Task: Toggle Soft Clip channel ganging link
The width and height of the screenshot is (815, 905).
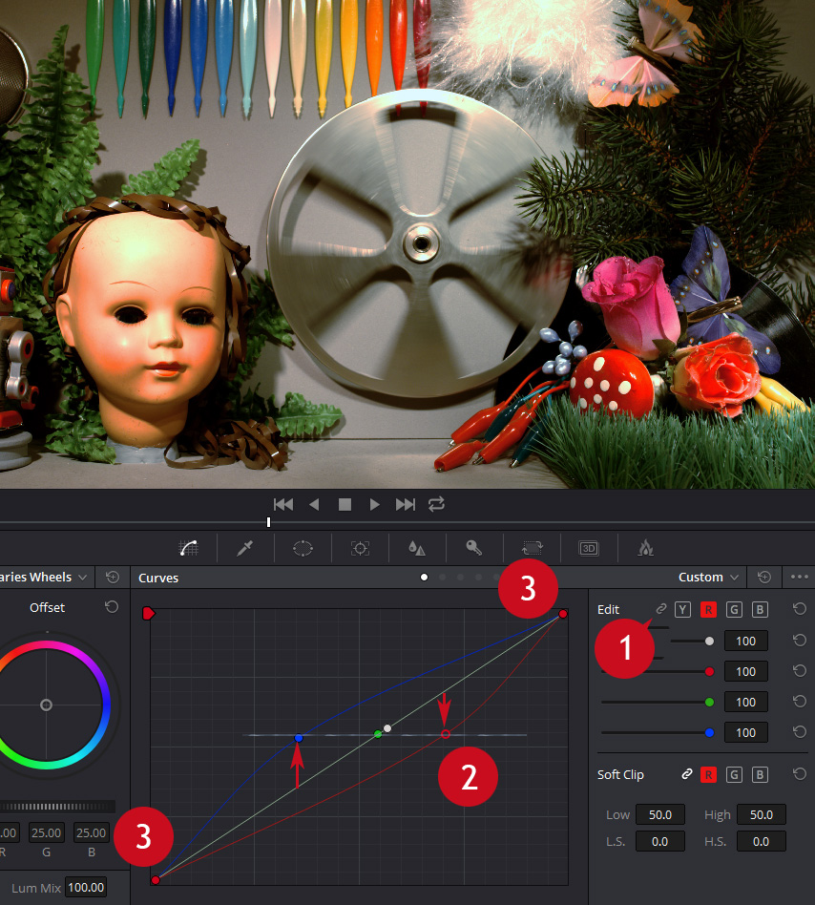Action: (x=686, y=774)
